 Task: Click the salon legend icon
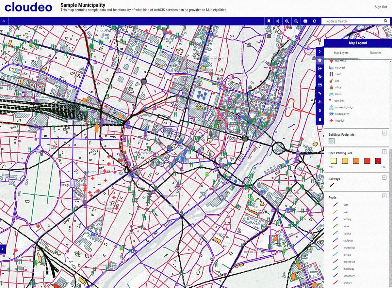point(331,74)
